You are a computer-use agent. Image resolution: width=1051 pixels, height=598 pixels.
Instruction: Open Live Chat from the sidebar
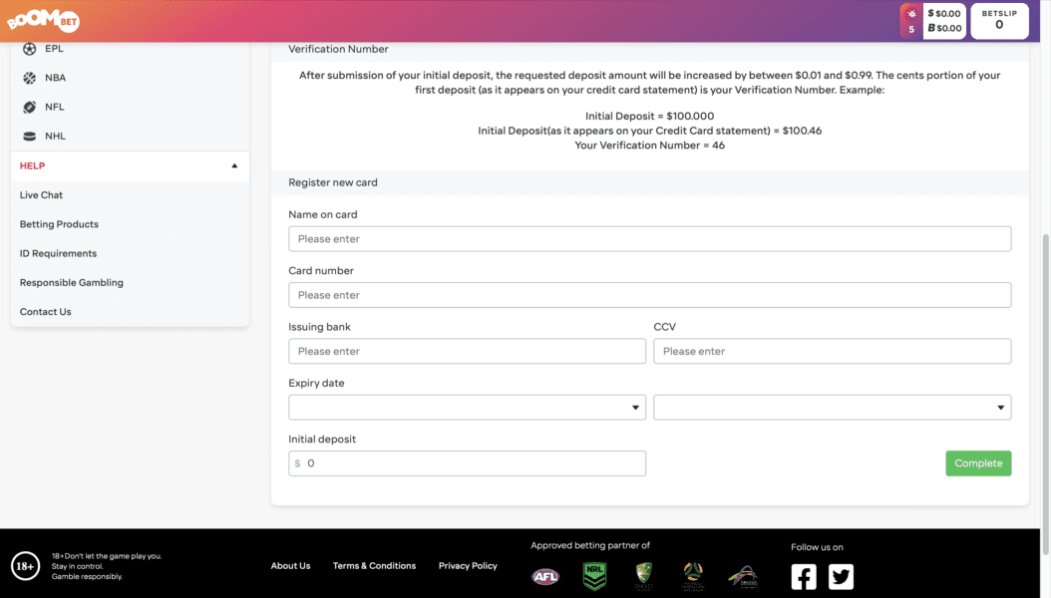(42, 194)
